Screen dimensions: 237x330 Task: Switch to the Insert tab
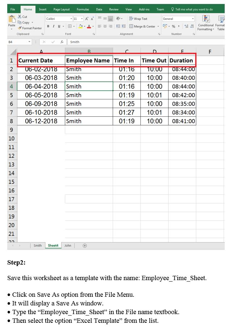pyautogui.click(x=43, y=9)
